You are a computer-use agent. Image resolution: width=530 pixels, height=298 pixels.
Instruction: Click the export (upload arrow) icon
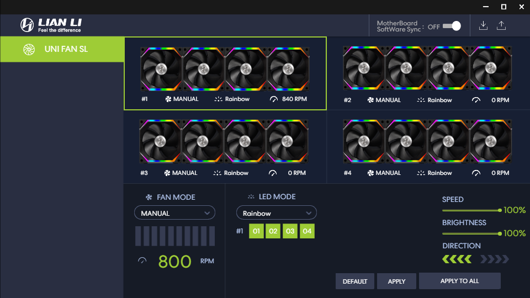501,26
